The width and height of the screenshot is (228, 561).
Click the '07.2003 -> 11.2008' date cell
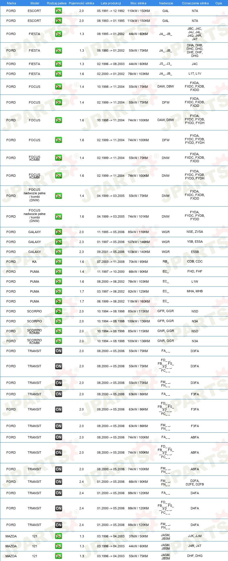tap(111, 262)
